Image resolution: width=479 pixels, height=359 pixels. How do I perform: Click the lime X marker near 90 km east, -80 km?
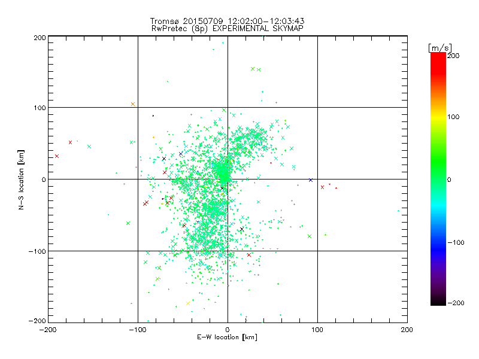click(310, 236)
